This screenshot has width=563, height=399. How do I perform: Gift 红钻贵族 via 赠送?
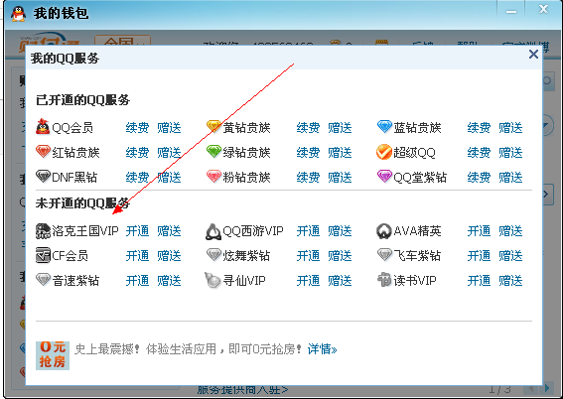169,153
